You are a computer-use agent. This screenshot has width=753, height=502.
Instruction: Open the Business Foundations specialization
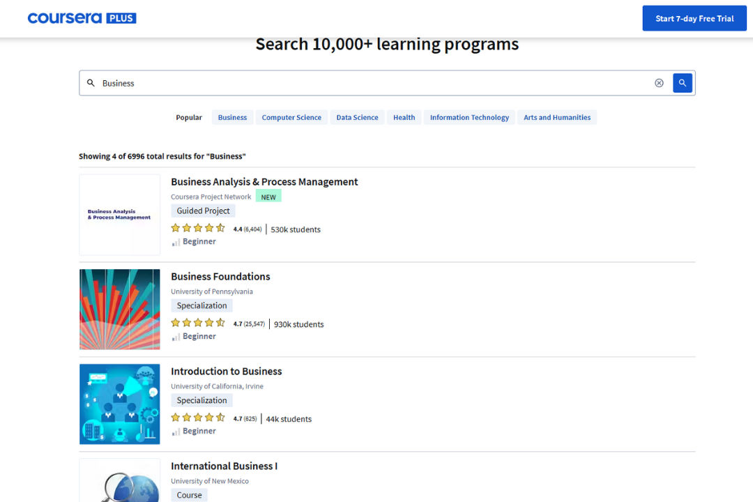[220, 276]
